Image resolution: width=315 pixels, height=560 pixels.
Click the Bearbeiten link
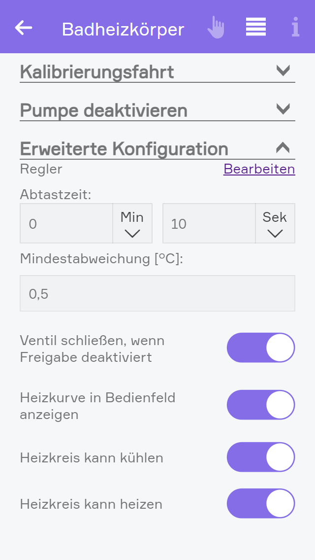pyautogui.click(x=259, y=169)
